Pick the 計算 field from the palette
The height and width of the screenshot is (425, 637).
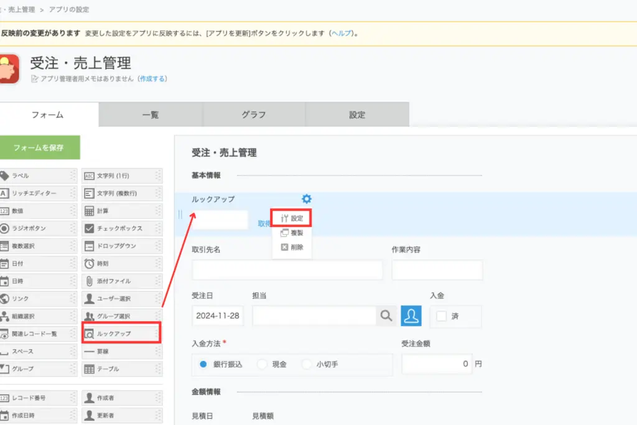(x=121, y=211)
